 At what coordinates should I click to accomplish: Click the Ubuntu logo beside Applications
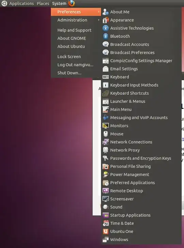[x=4, y=3]
